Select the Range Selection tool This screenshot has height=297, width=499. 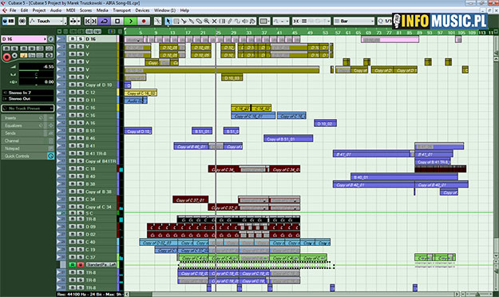coord(176,21)
